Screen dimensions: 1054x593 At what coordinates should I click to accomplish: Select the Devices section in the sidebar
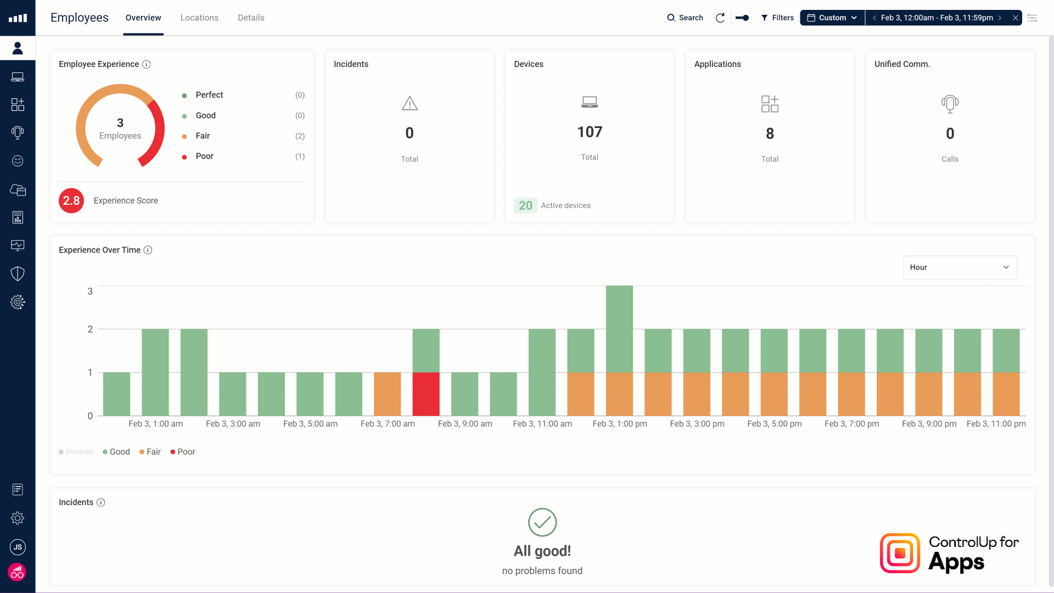tap(18, 76)
